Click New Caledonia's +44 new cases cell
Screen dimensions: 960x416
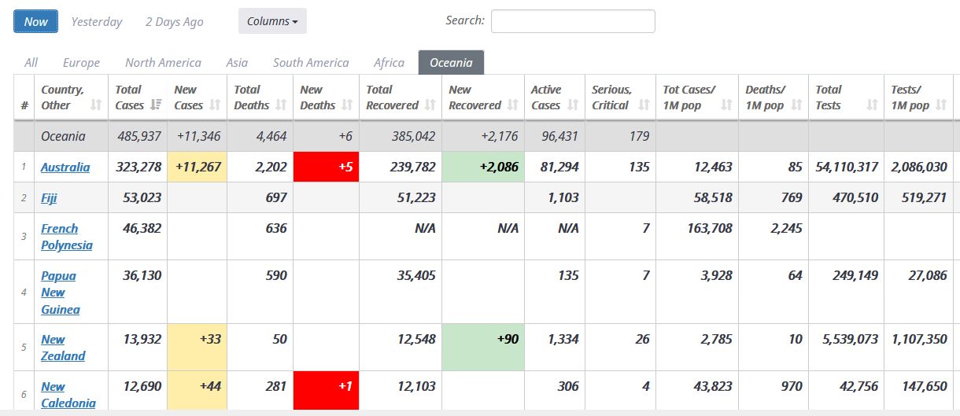point(198,391)
